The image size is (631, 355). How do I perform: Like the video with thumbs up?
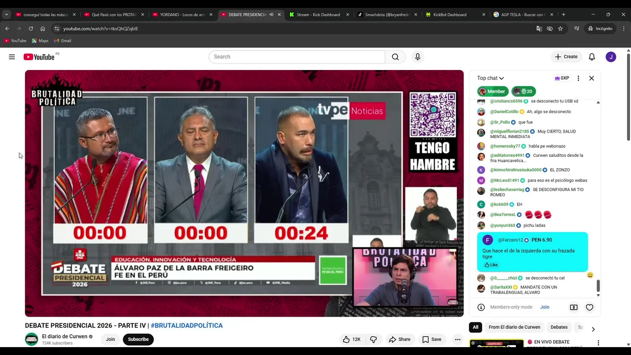tap(352, 339)
